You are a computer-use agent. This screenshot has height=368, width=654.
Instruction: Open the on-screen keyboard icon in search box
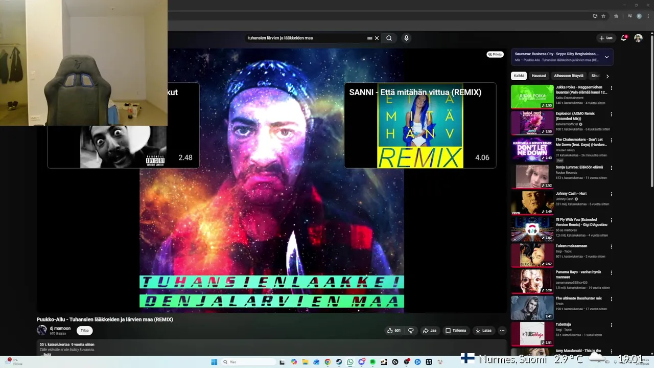click(369, 38)
